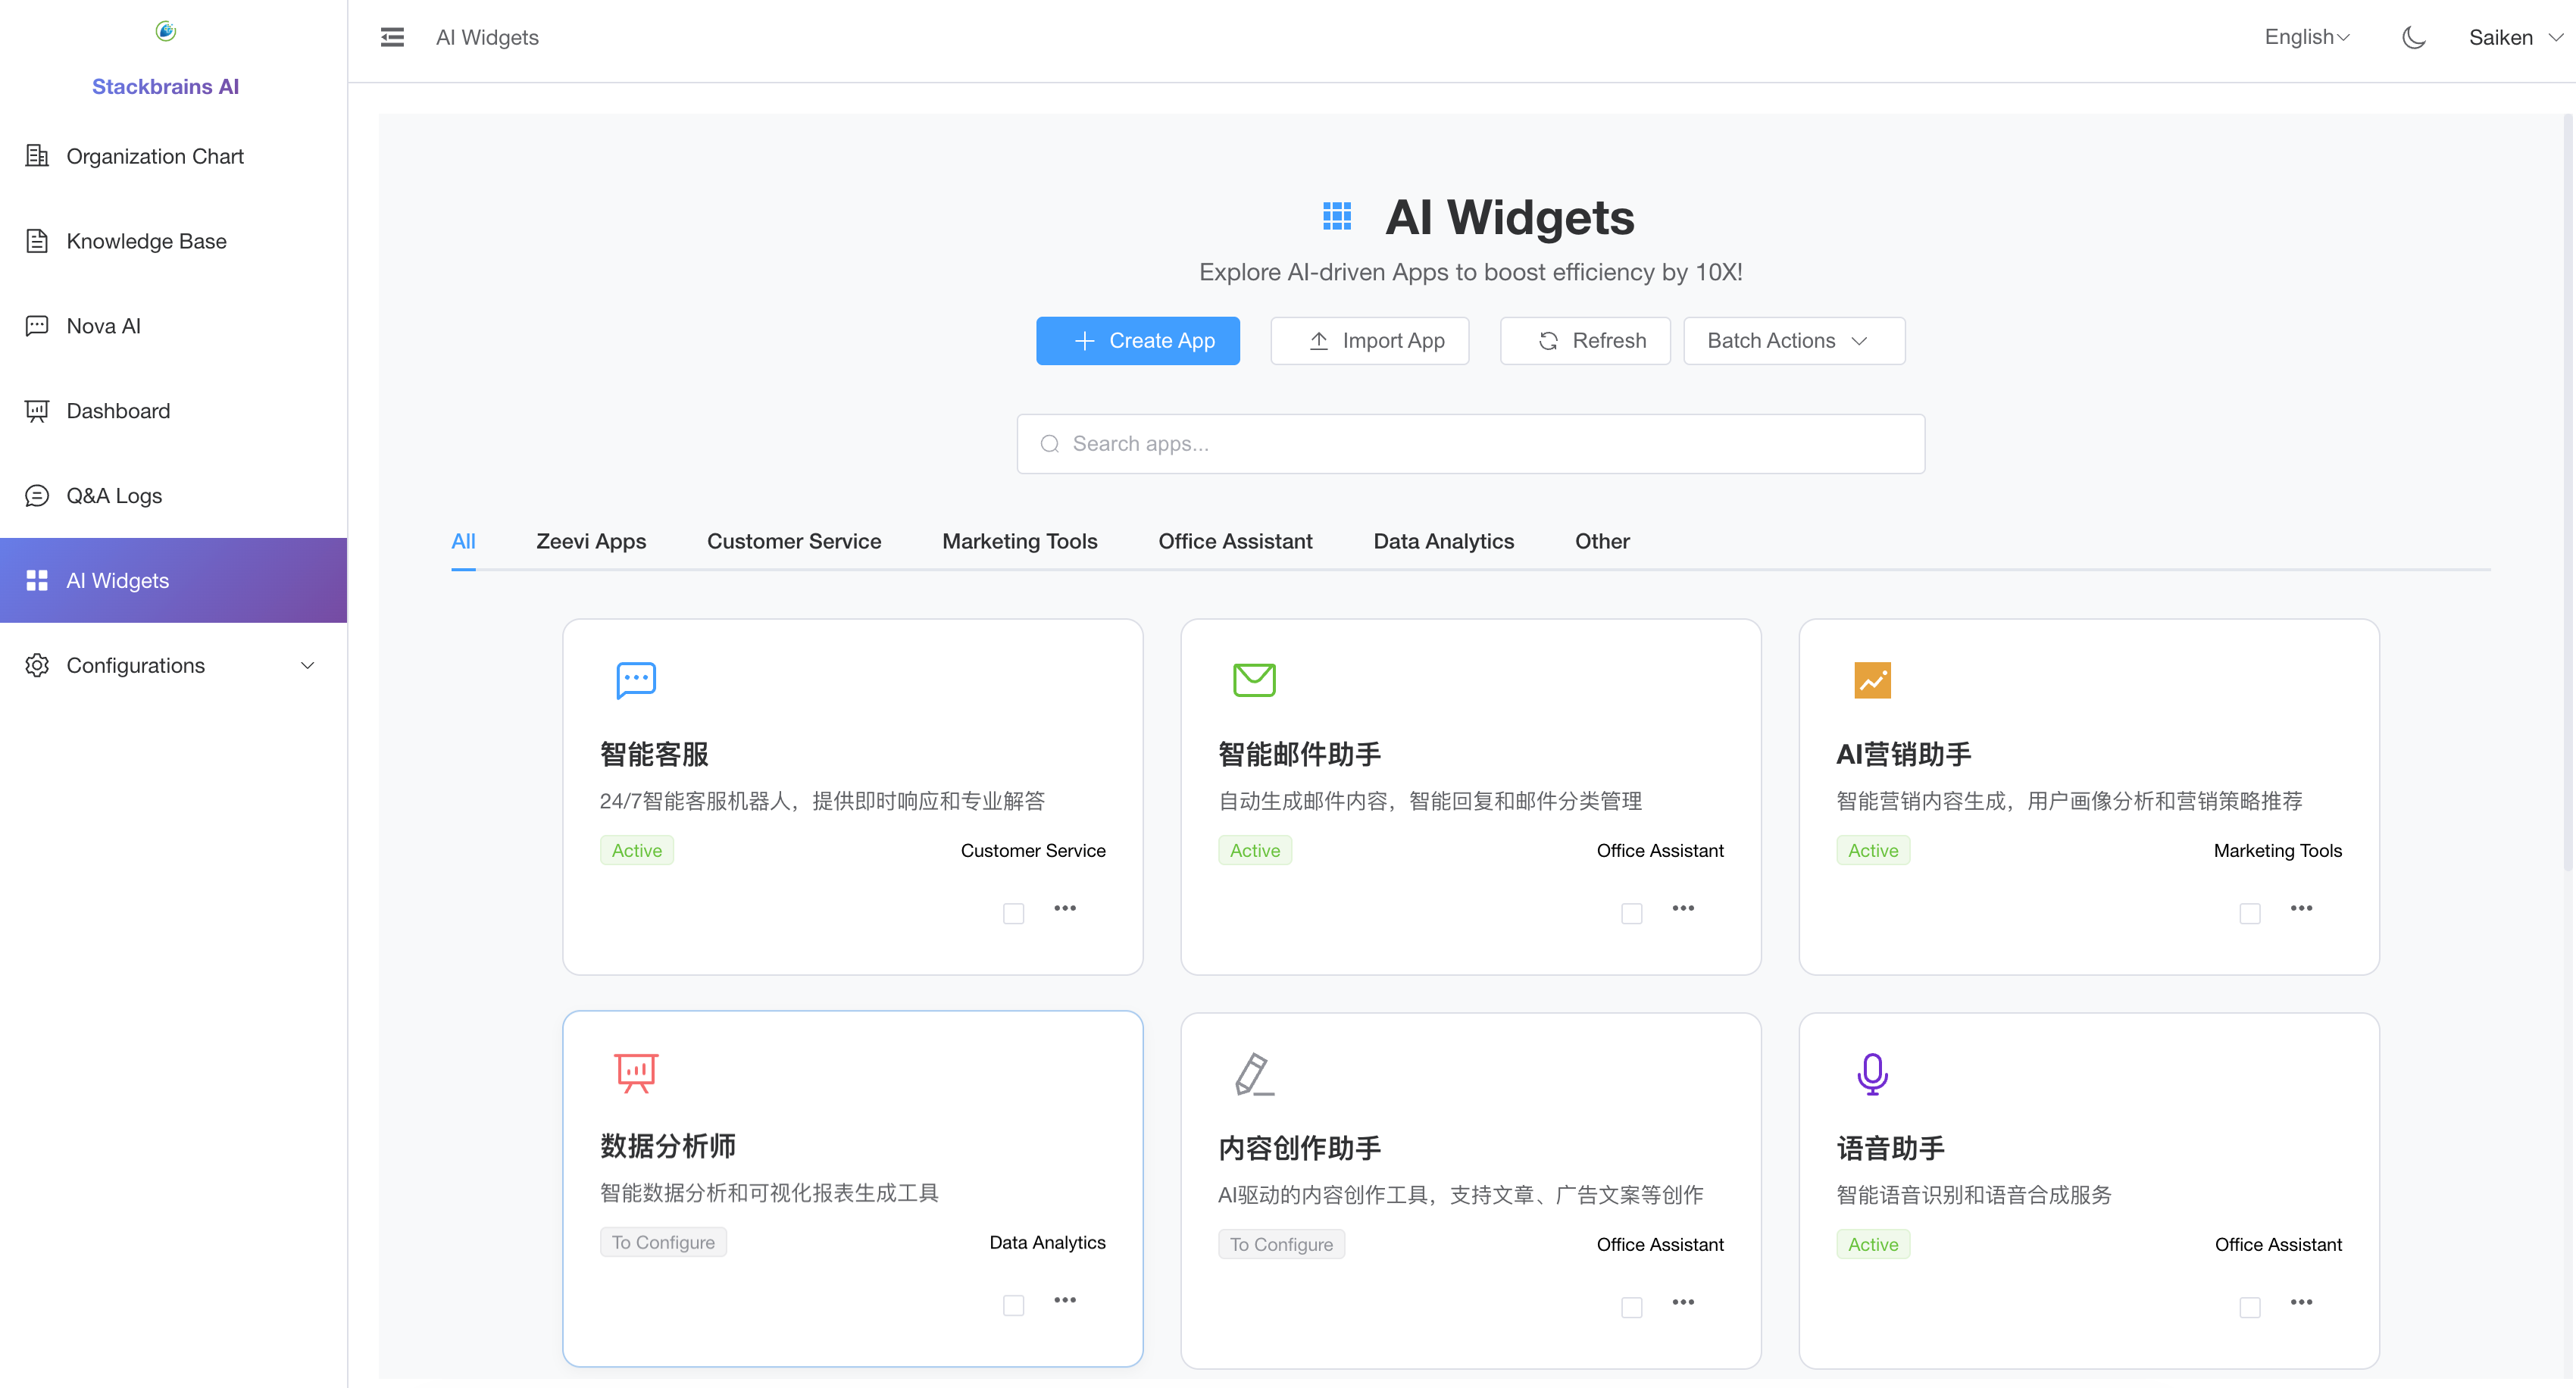Check the 智能客服 app checkbox
This screenshot has width=2576, height=1388.
1013,913
